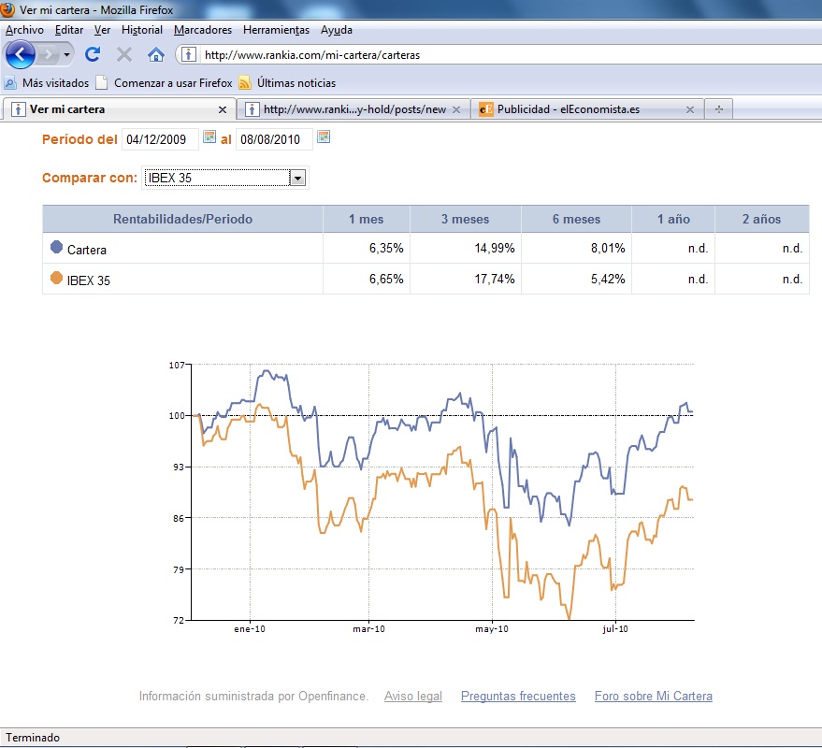822x748 pixels.
Task: Click the Últimas noticias RSS feed icon
Action: 245,83
